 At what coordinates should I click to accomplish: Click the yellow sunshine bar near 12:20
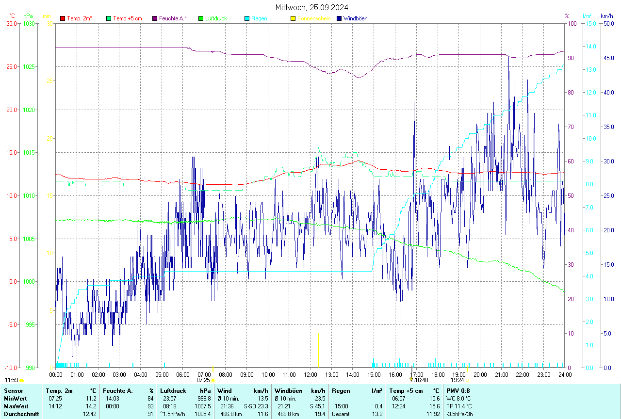click(318, 350)
